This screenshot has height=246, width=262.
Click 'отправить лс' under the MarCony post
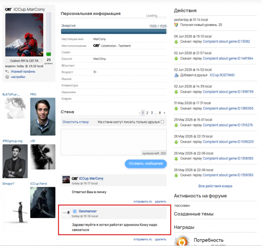pyautogui.click(x=143, y=202)
